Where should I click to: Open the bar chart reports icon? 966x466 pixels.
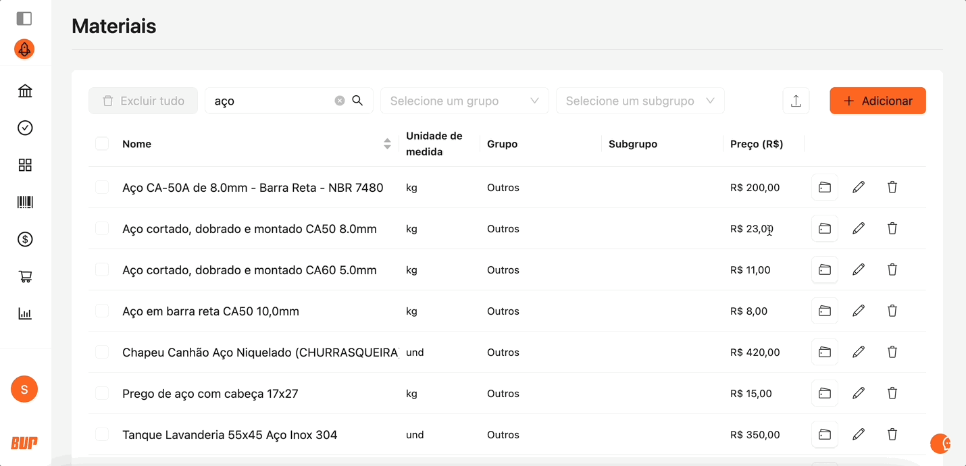(25, 313)
